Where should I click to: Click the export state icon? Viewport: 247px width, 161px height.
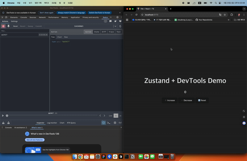(x=9, y=123)
